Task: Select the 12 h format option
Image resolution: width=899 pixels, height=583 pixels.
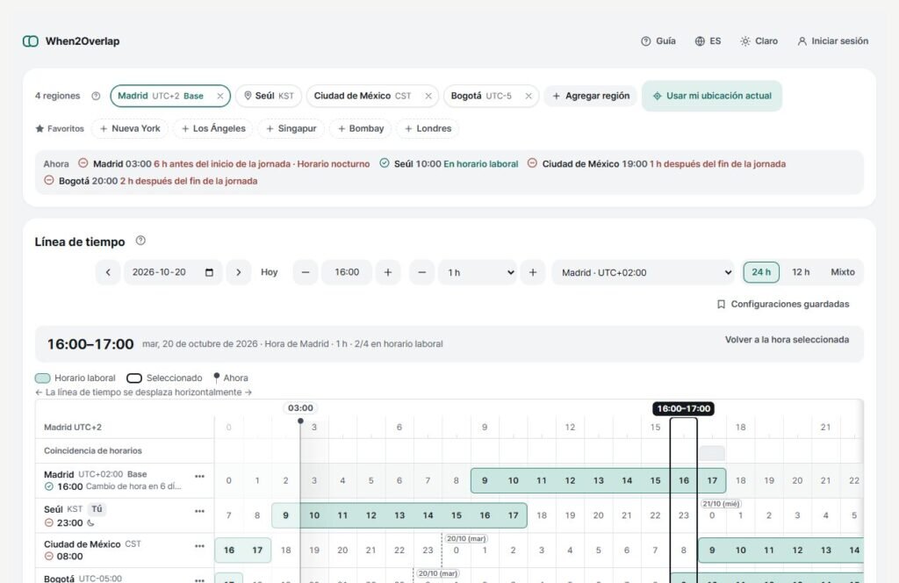Action: tap(801, 272)
